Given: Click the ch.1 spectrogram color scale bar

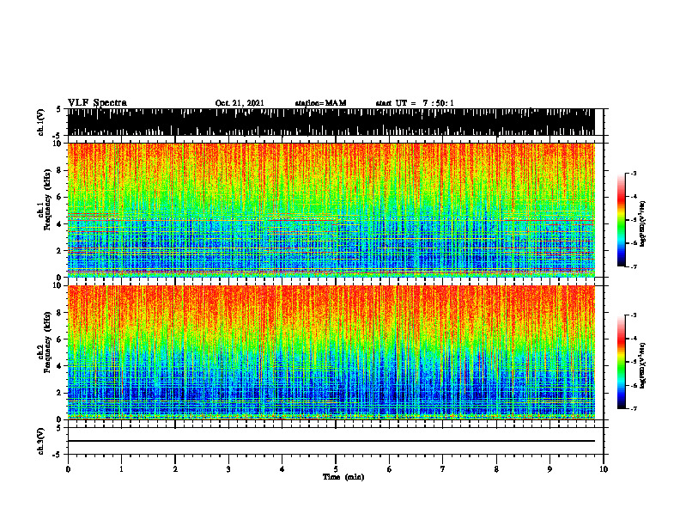Looking at the screenshot, I should [621, 220].
